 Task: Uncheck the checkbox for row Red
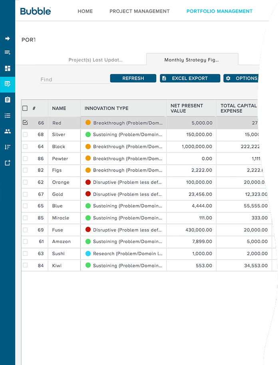tap(25, 122)
